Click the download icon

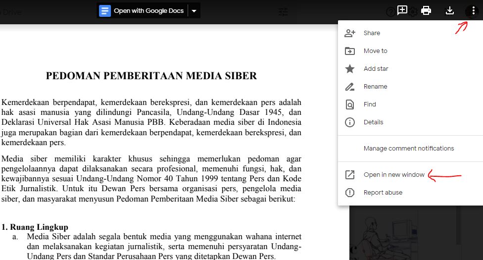click(x=450, y=10)
